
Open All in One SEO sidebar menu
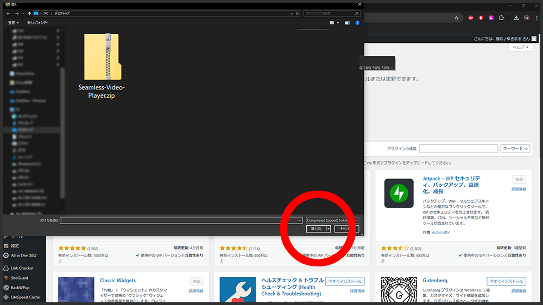pyautogui.click(x=23, y=256)
